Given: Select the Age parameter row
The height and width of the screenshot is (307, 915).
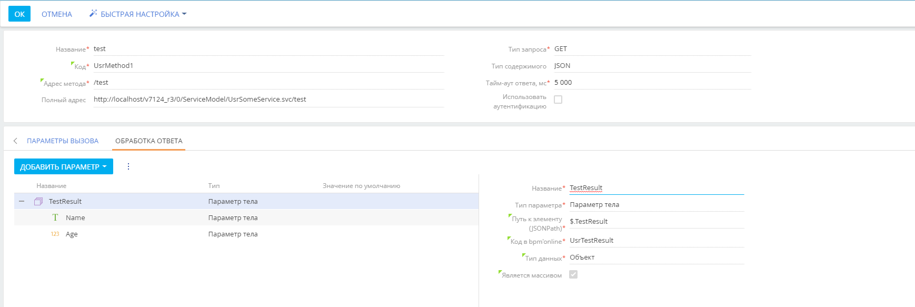Looking at the screenshot, I should click(x=246, y=234).
